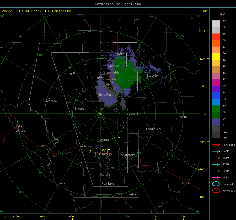Click the red forecast arrow in legend
This screenshot has height=220, width=236.
pos(216,145)
